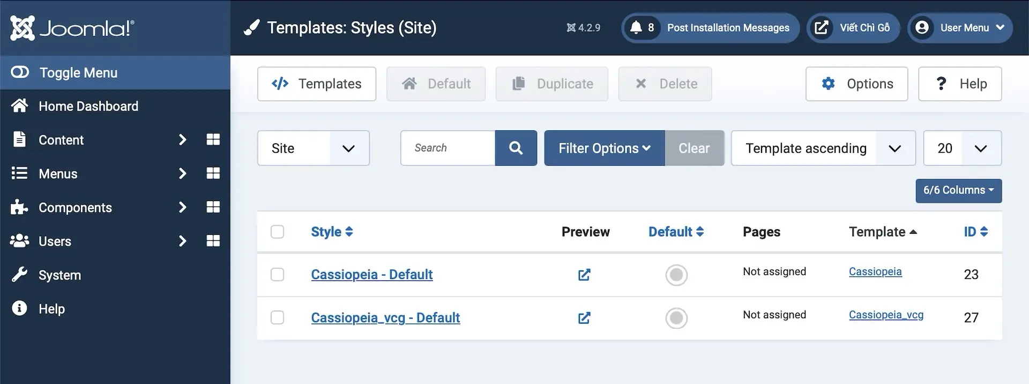Open notifications bell with 8 messages
1029x384 pixels.
(642, 28)
